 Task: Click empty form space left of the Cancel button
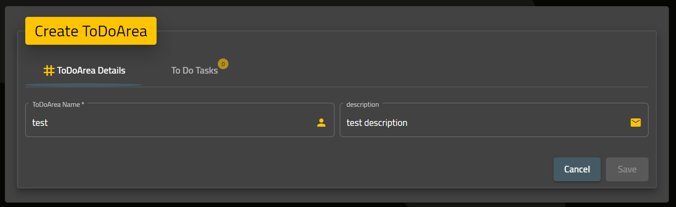point(288,169)
